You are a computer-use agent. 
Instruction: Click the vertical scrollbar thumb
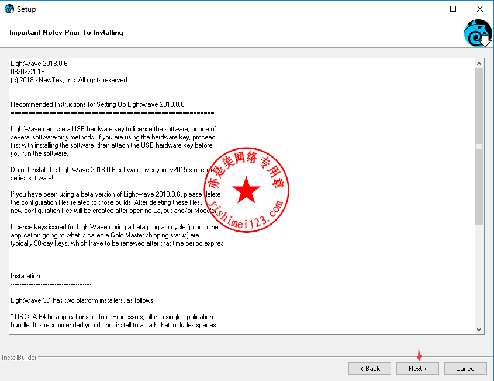[x=479, y=146]
